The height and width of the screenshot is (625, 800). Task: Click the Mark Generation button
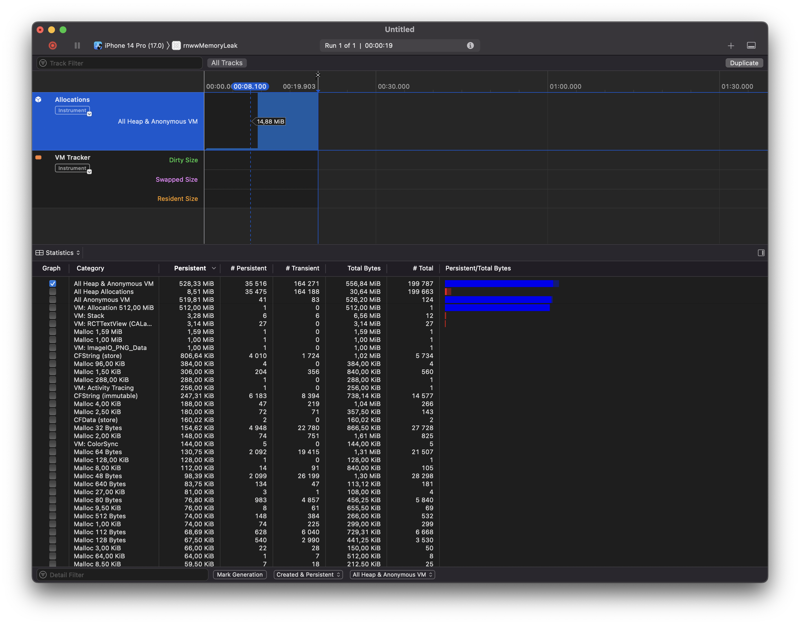tap(240, 574)
